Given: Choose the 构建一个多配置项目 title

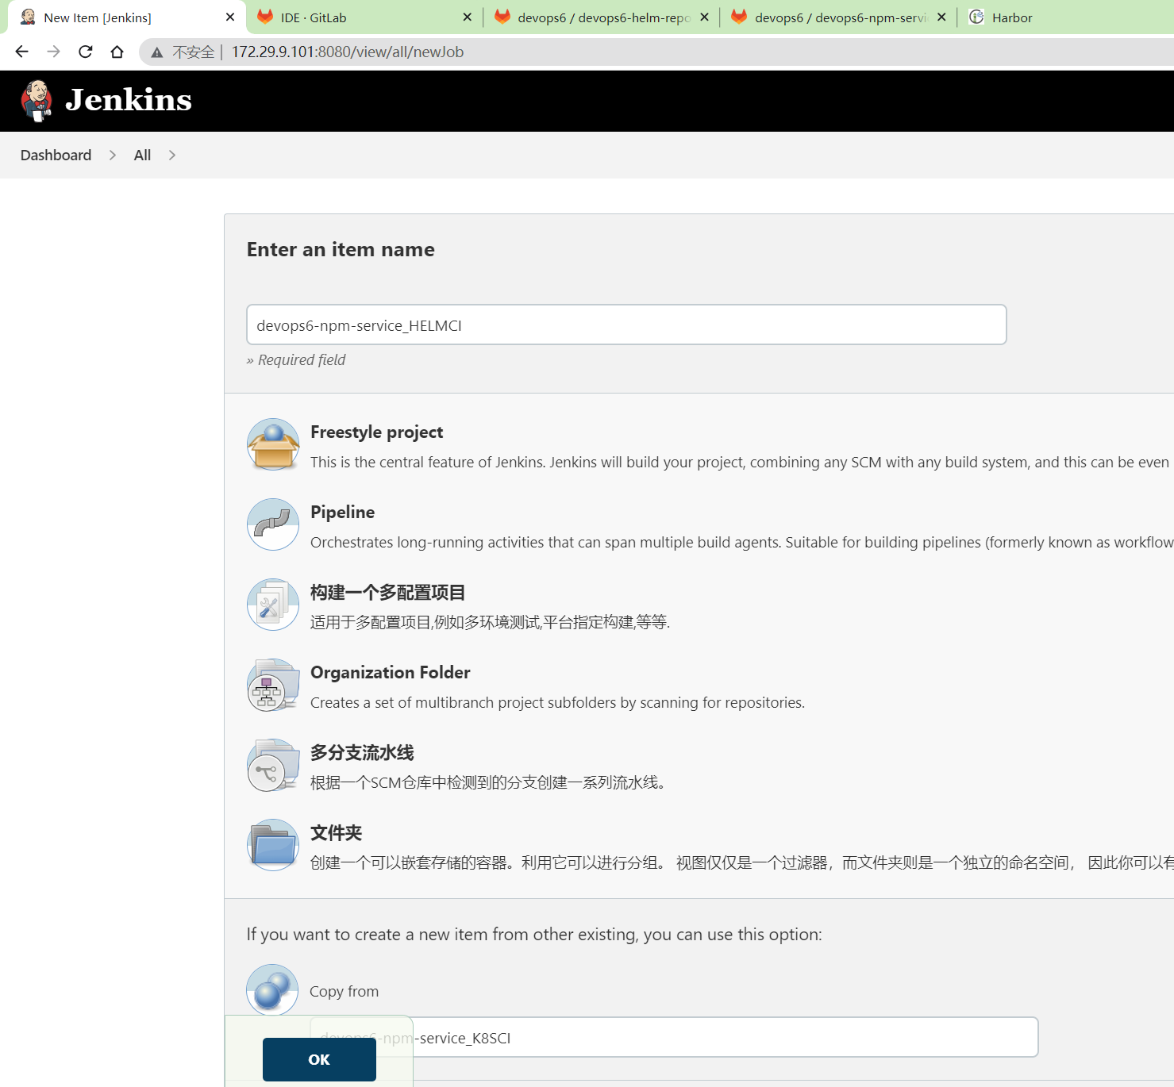Looking at the screenshot, I should 387,592.
